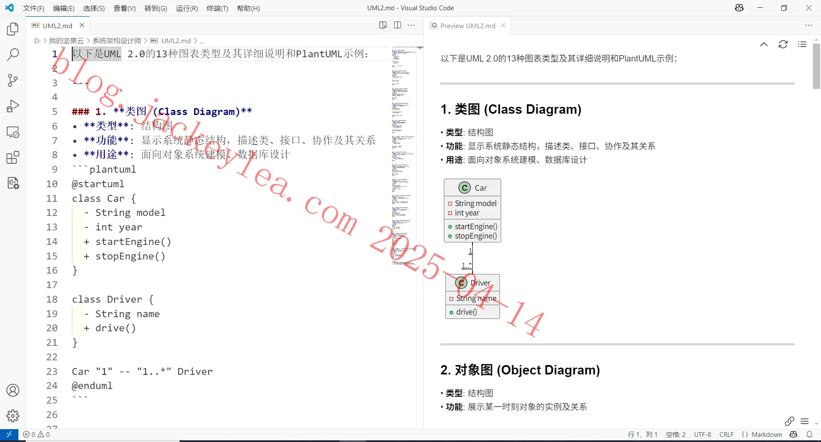
Task: Open the Search view icon
Action: 13,54
